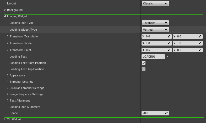Screen dimensions: 206x123
Task: Expand the Tip Widget section
Action: click(5, 119)
